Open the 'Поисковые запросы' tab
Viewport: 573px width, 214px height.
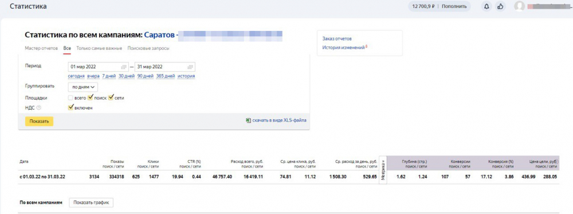(x=148, y=48)
